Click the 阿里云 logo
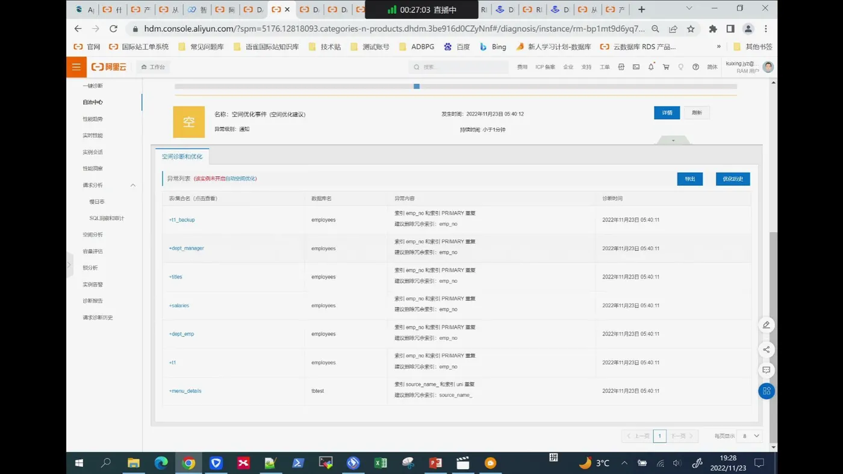This screenshot has width=843, height=474. point(109,67)
